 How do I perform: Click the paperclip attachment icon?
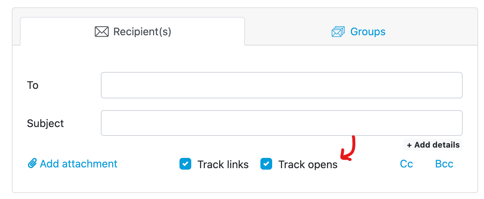32,163
